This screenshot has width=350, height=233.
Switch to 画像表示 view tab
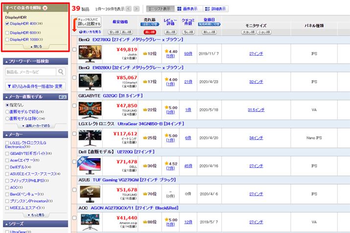[x=187, y=9]
